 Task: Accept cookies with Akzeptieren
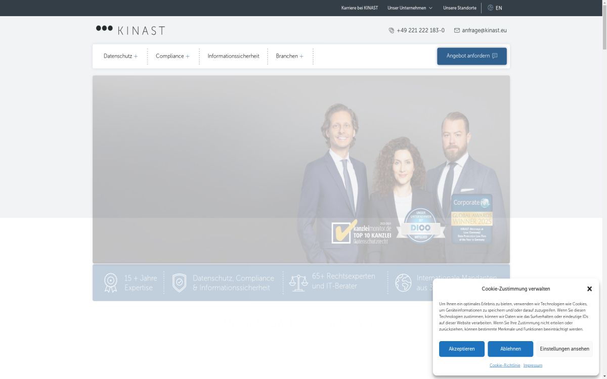click(x=461, y=349)
